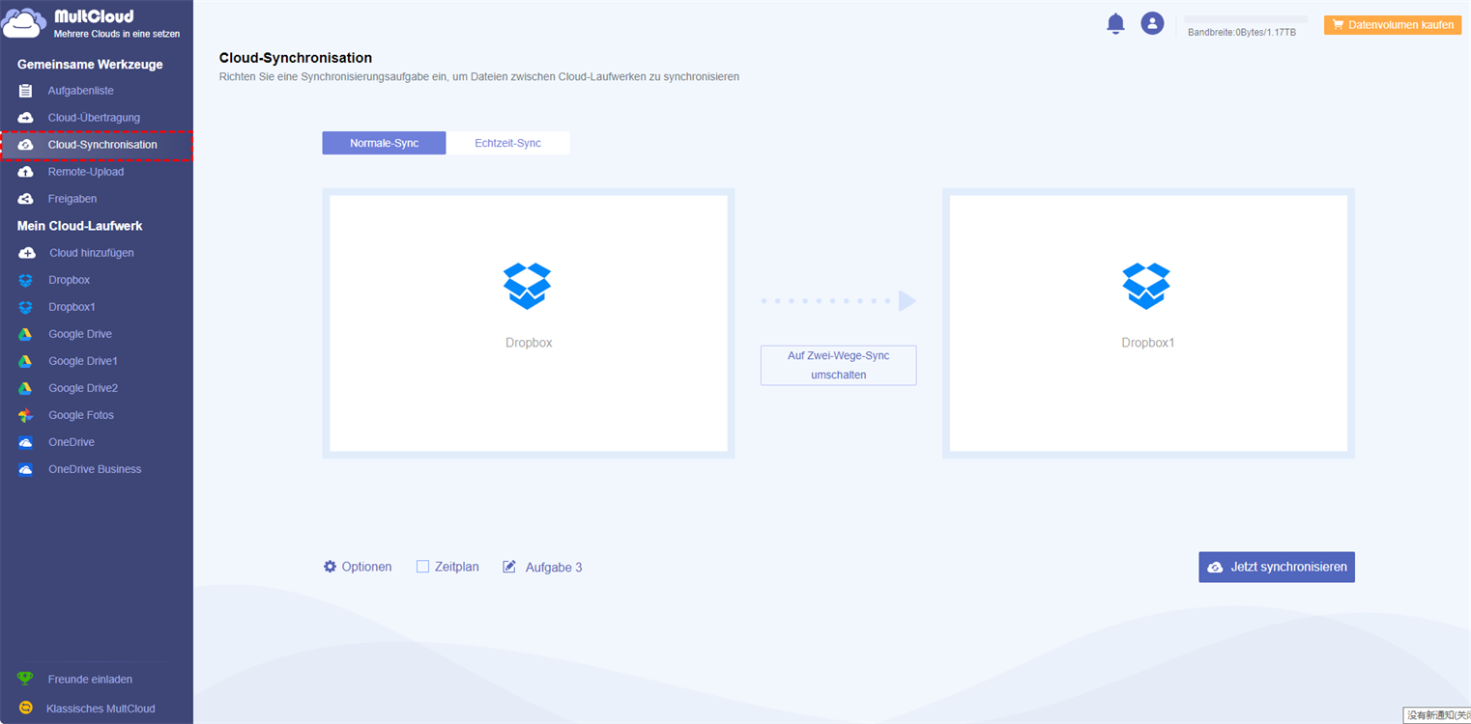Click the Cloud hinzufügen plus icon

point(27,253)
